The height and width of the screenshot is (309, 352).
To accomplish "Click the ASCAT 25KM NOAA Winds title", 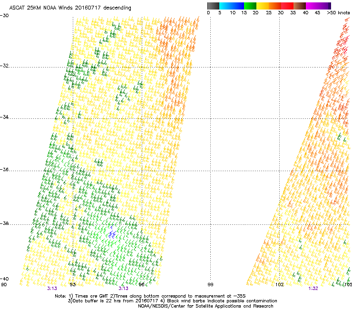I will point(70,8).
